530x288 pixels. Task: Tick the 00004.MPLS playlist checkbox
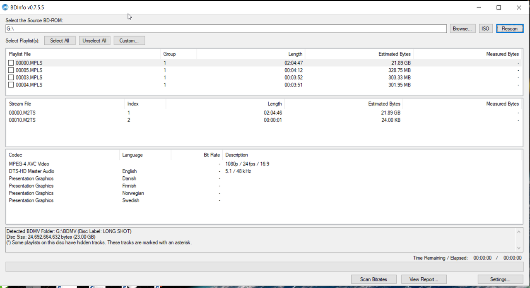pos(11,85)
